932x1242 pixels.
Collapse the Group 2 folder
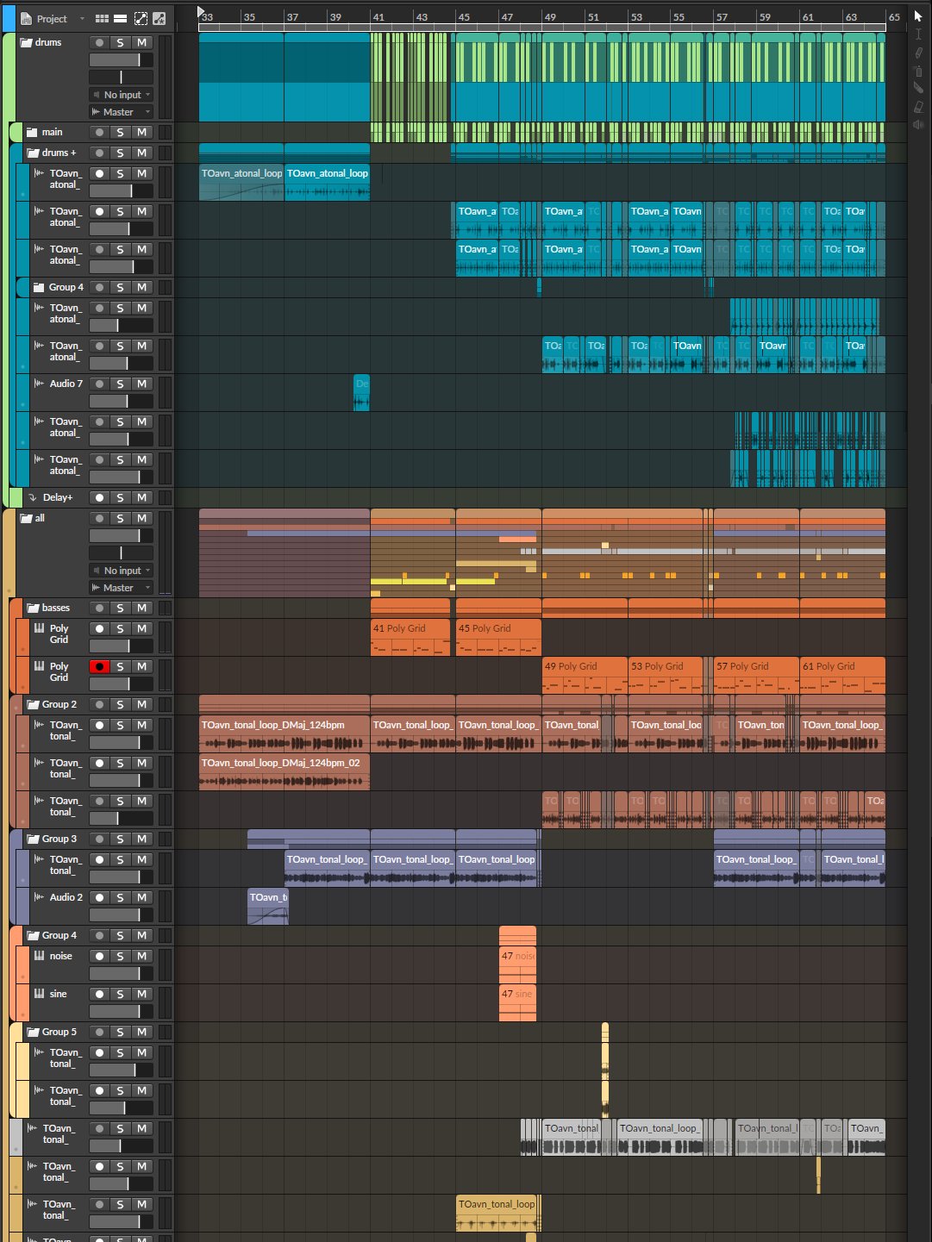33,704
